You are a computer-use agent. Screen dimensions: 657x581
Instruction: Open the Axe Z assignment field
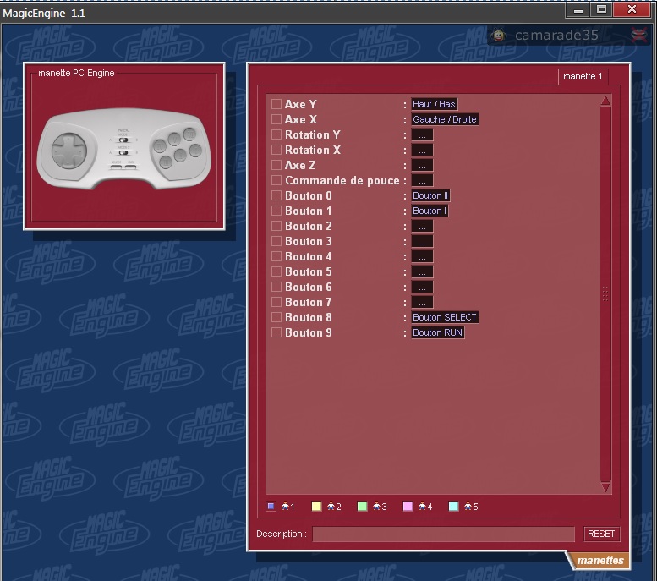coord(422,165)
